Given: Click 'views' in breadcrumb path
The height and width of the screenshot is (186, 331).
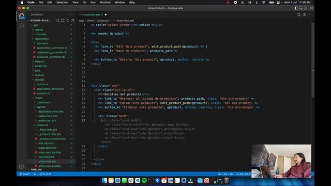Looking at the screenshot, I should tap(91, 21).
